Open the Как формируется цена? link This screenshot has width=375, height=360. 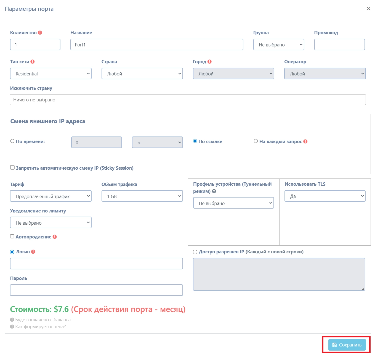40,327
